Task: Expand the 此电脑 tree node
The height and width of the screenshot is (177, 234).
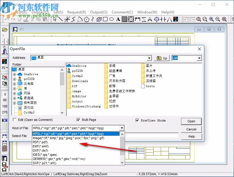Action: [14, 84]
